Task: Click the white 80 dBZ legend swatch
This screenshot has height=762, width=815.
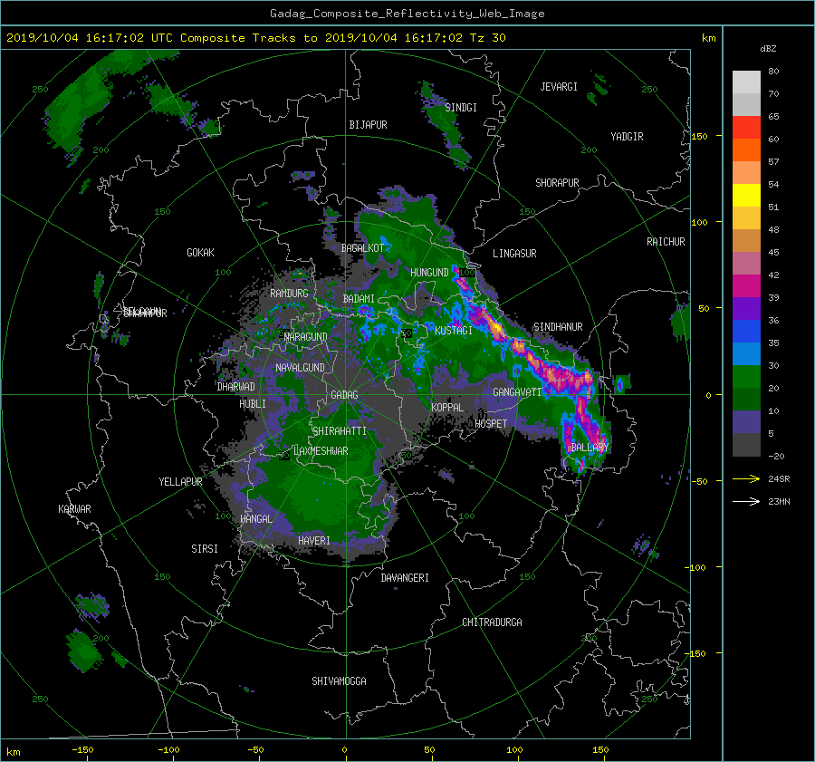Action: pyautogui.click(x=746, y=82)
